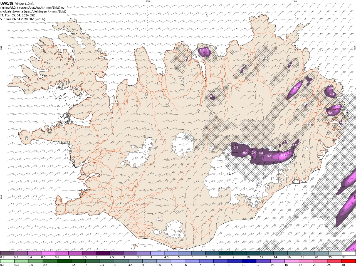The width and height of the screenshot is (356, 267).
Task: Click the upper legend swatch labeled 7
Action: [x=212, y=253]
